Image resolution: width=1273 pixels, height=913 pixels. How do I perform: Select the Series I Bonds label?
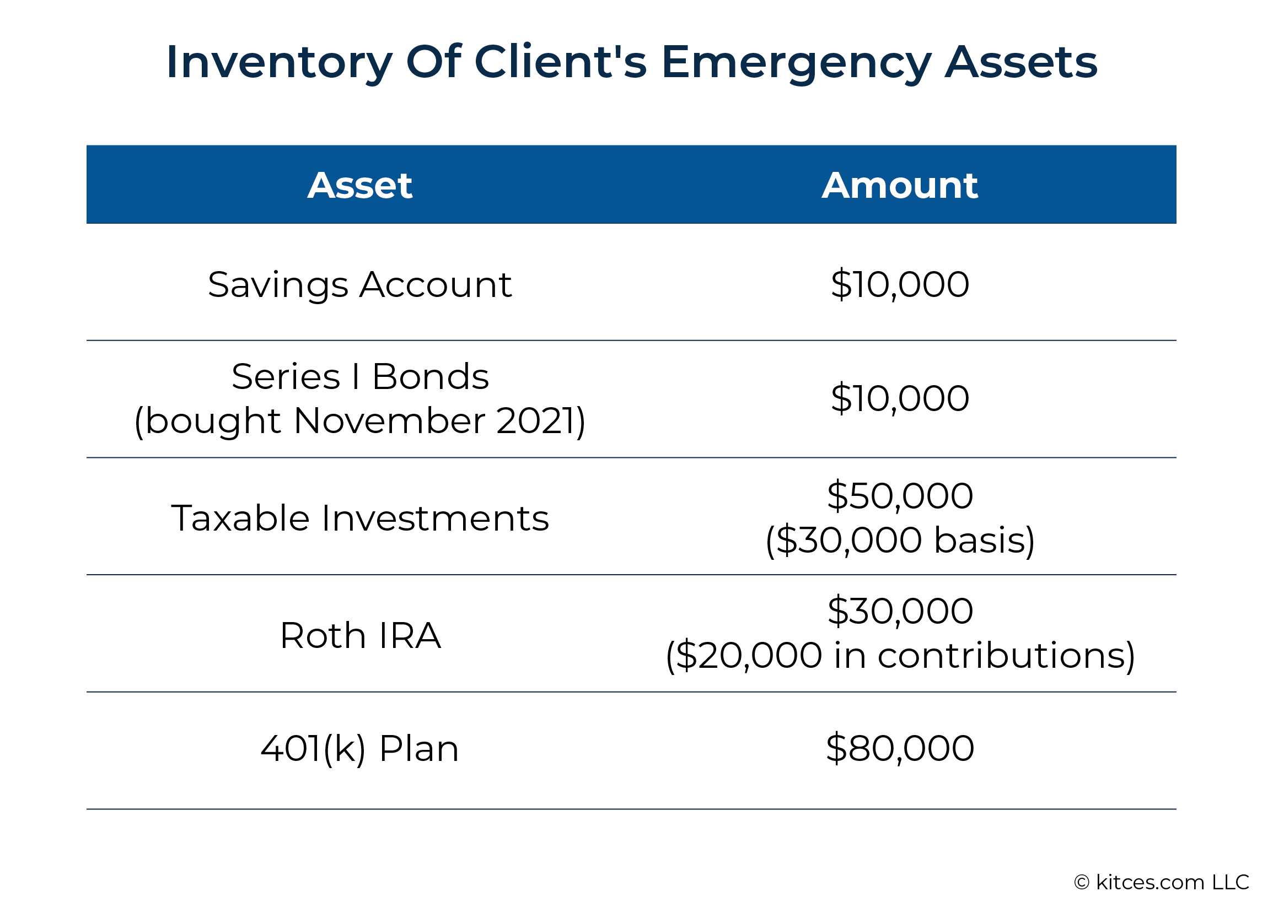pyautogui.click(x=360, y=376)
